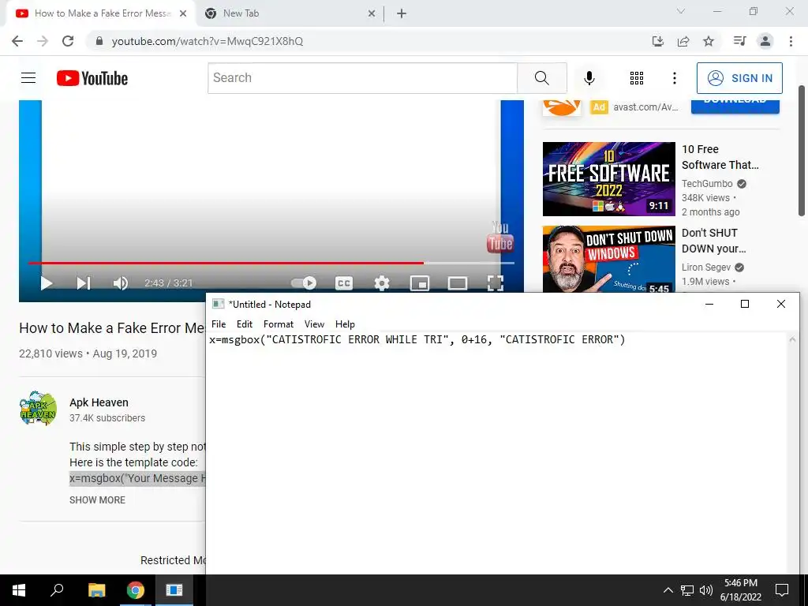Screen dimensions: 808x606
Task: Go back in Chrome
Action: click(x=17, y=41)
